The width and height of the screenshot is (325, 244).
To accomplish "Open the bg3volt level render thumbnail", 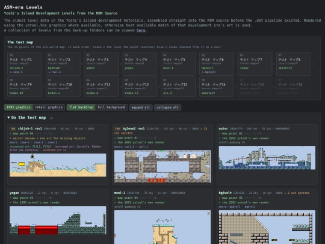I will click(x=267, y=227).
